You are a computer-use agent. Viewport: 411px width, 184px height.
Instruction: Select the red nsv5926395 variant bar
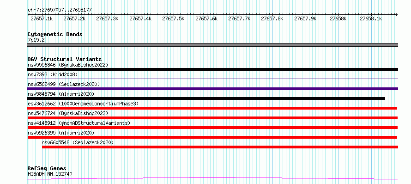[x=212, y=137]
